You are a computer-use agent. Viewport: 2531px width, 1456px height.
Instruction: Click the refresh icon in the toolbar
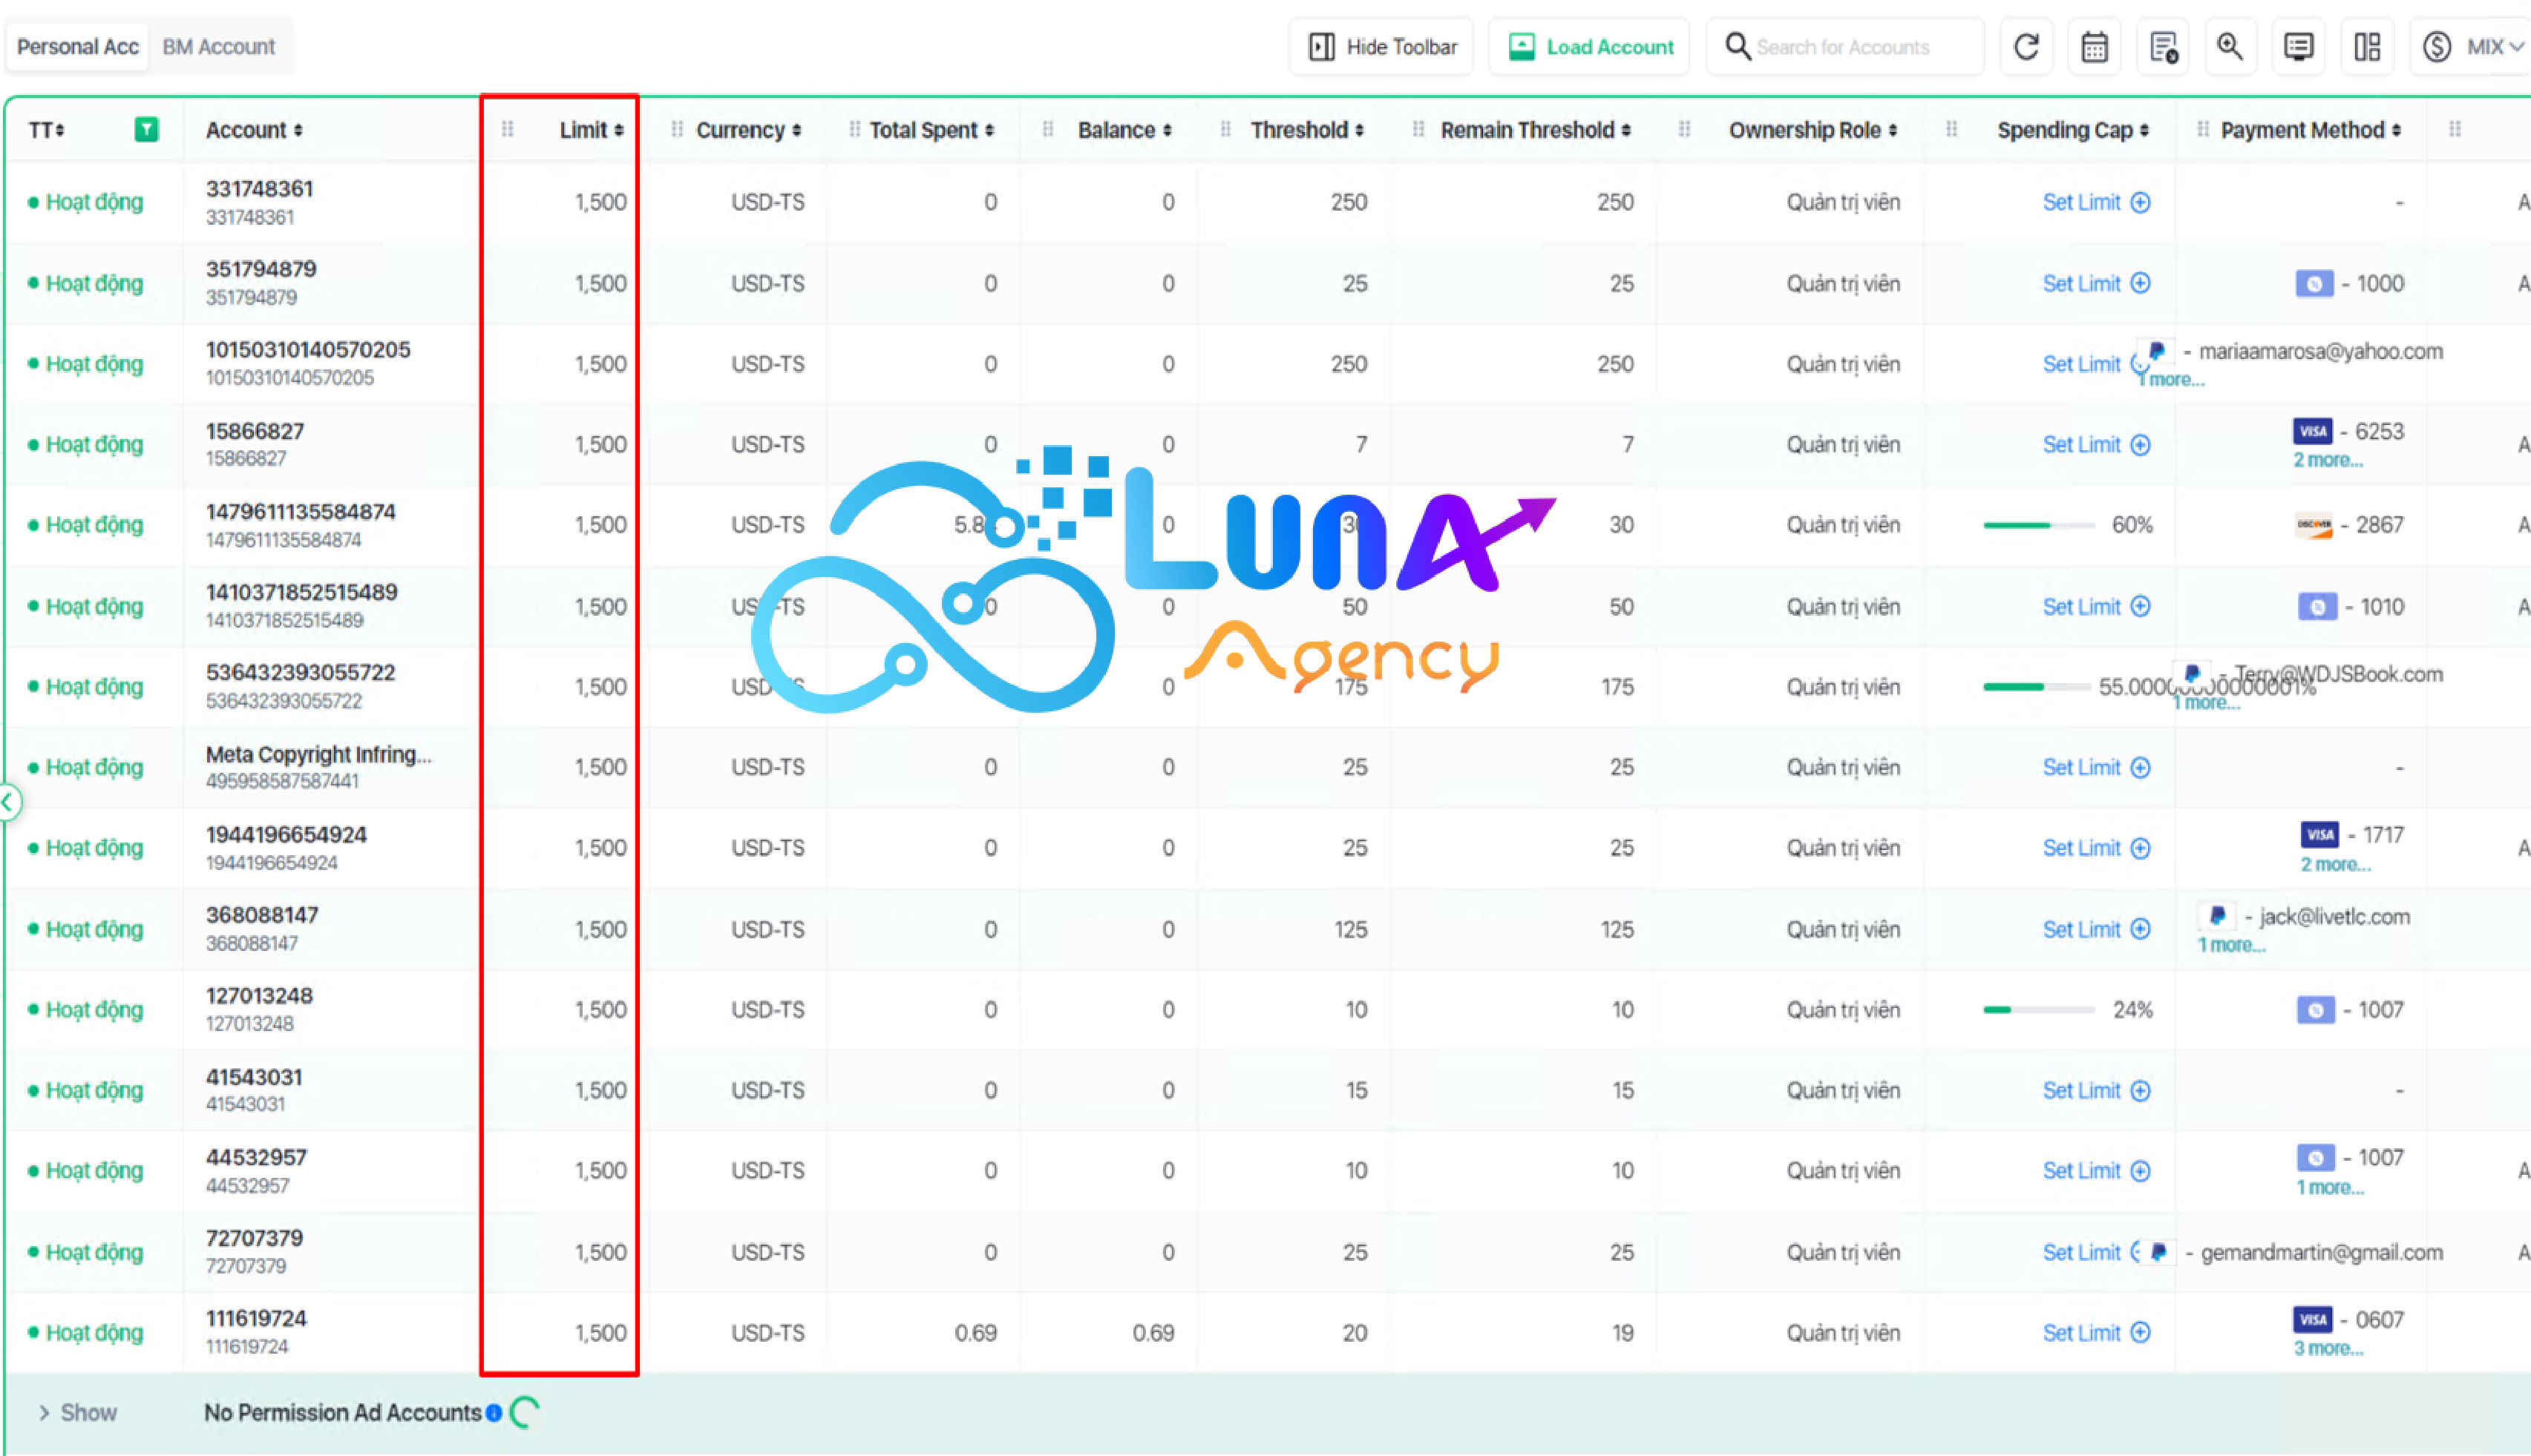tap(2026, 47)
